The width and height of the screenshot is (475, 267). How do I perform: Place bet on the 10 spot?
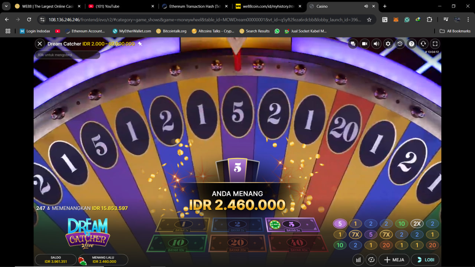point(177,243)
